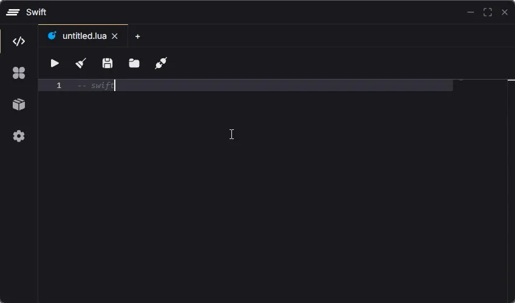515x303 pixels.
Task: Open the code editor sidebar icon
Action: click(x=19, y=41)
